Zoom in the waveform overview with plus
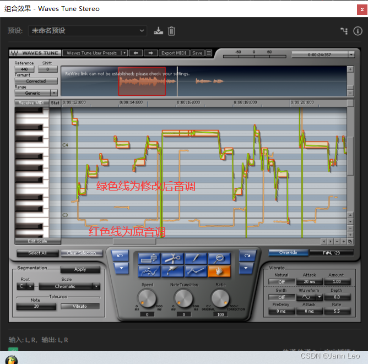368x364 pixels. point(350,69)
